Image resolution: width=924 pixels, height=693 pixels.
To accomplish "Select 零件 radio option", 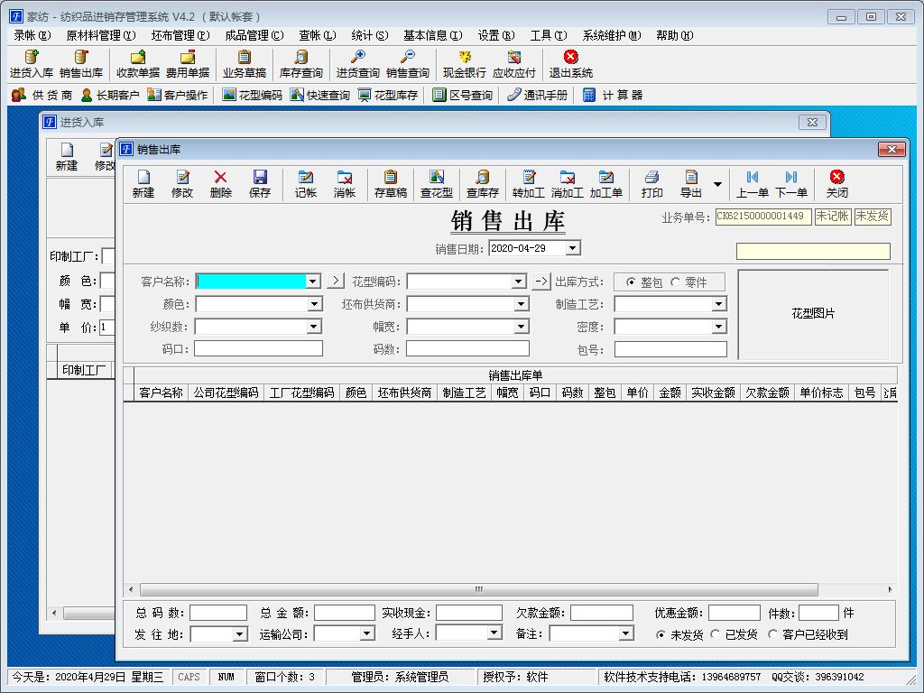I will pos(688,282).
